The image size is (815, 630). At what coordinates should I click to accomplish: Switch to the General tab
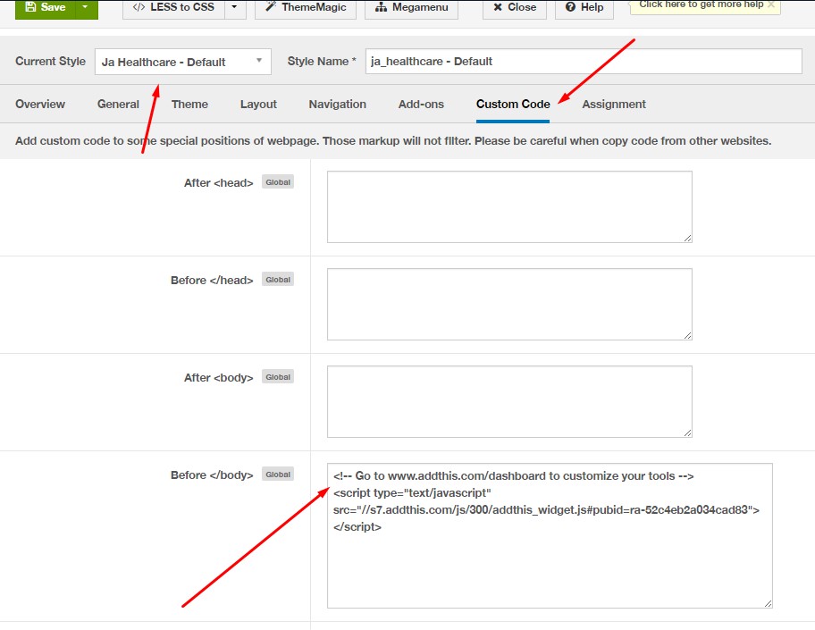click(x=118, y=104)
